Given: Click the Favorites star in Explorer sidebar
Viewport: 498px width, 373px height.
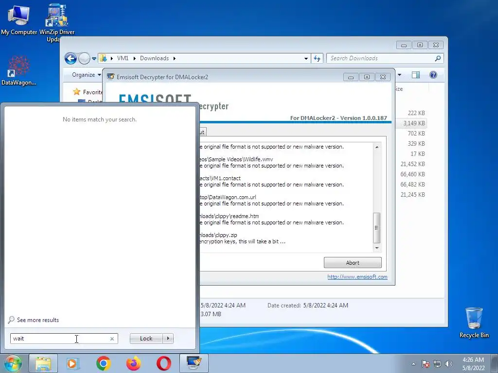Looking at the screenshot, I should pyautogui.click(x=76, y=92).
